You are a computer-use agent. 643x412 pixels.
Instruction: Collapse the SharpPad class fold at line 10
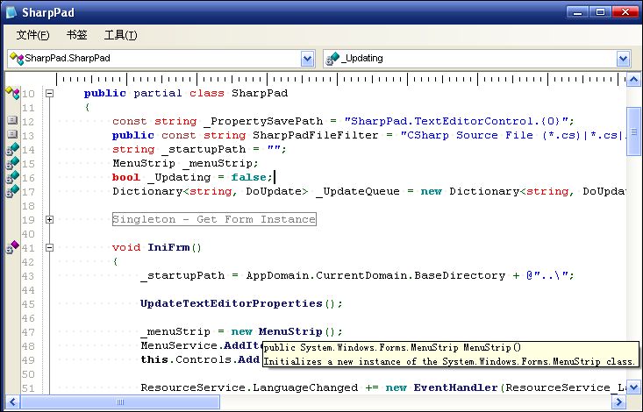50,94
